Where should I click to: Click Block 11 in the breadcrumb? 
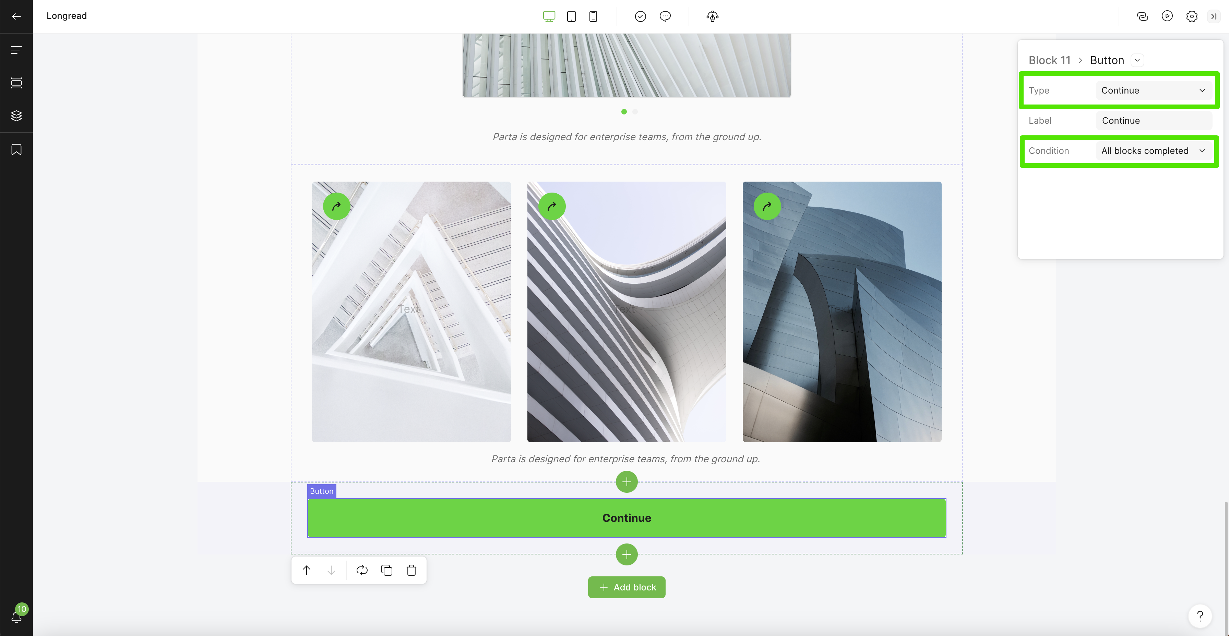tap(1049, 61)
